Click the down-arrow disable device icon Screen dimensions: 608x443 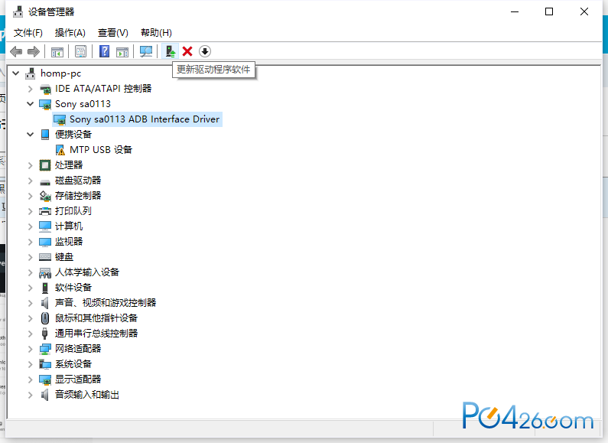pos(205,51)
